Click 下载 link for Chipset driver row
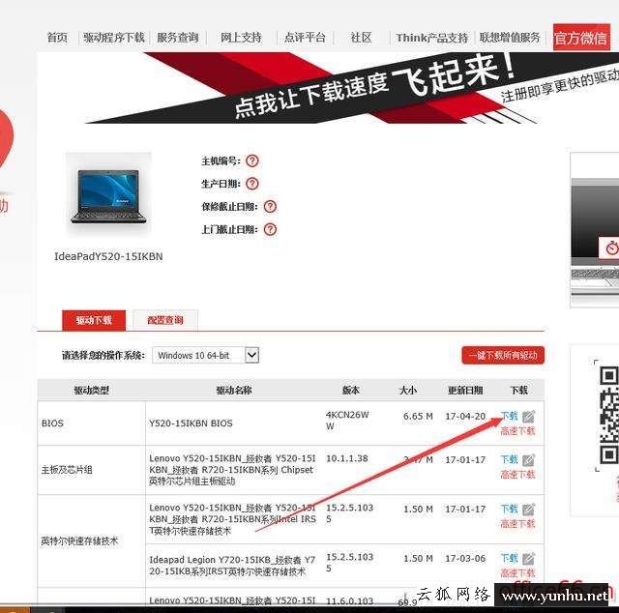The image size is (619, 613). (510, 459)
